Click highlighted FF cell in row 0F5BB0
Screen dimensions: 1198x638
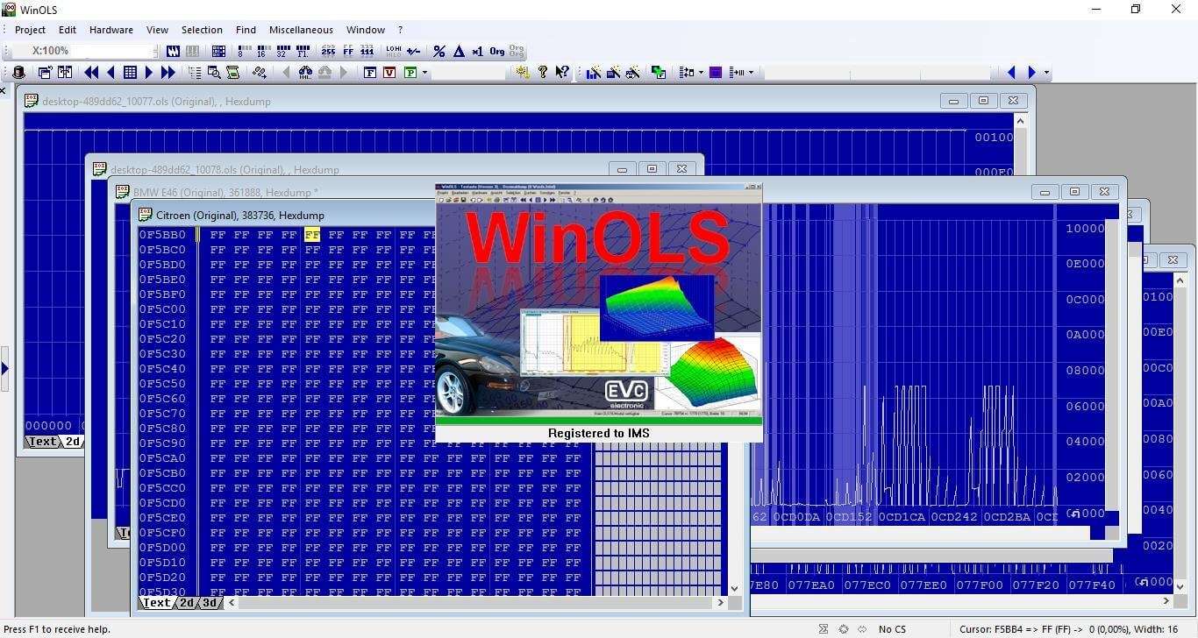pos(312,235)
